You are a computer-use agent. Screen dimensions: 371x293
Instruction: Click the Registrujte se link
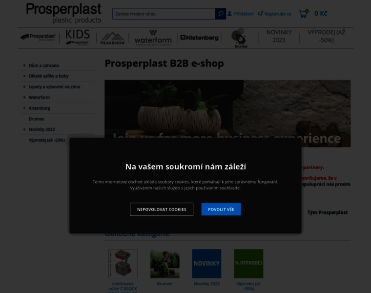coord(278,14)
